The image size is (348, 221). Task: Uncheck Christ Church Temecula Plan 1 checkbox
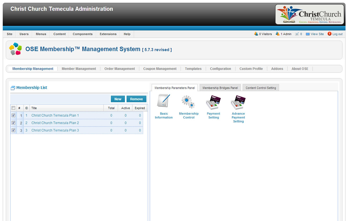(x=13, y=115)
